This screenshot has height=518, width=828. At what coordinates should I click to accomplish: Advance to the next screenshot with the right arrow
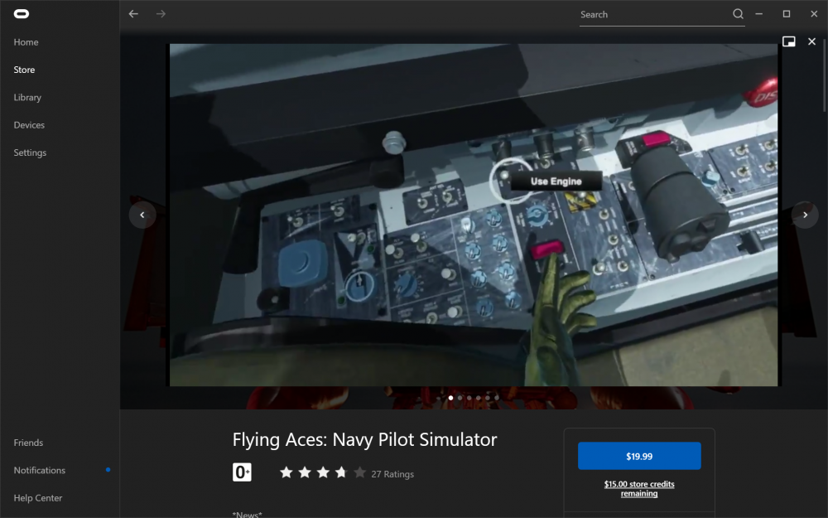point(804,214)
